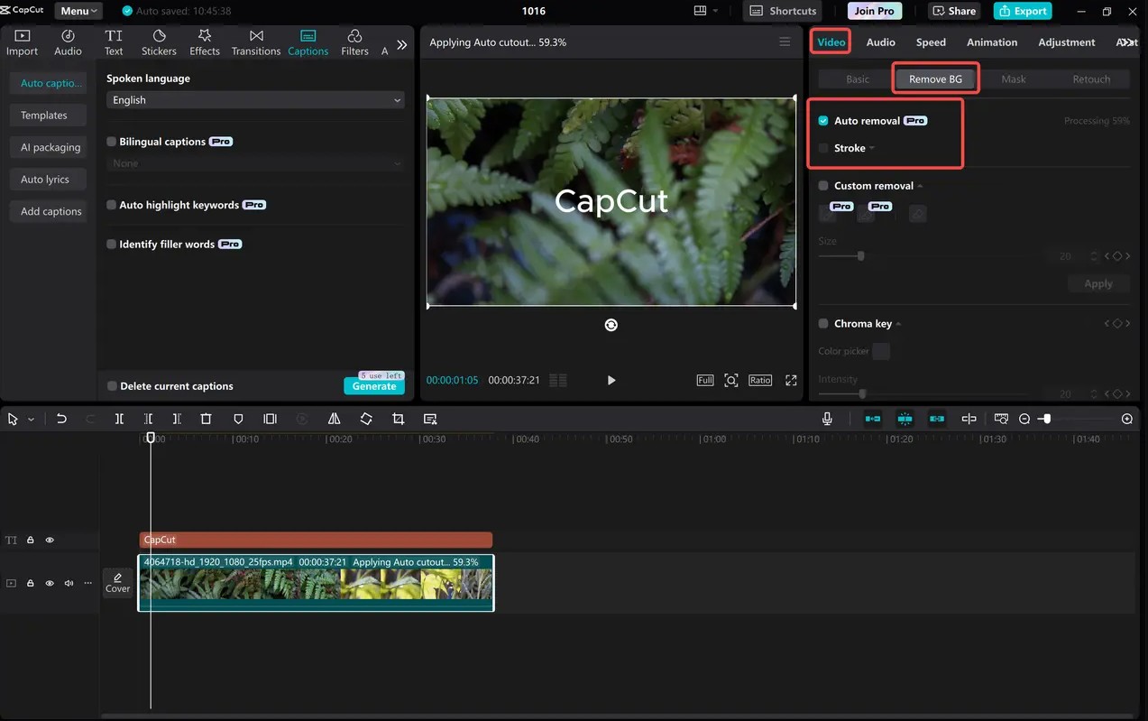Viewport: 1148px width, 721px height.
Task: Click the layout icon in title bar
Action: point(701,11)
